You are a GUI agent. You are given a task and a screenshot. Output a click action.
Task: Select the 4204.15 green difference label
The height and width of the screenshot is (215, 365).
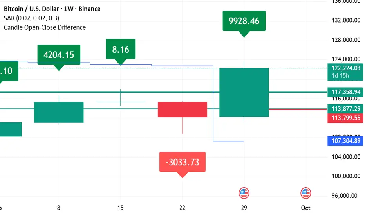tap(59, 55)
